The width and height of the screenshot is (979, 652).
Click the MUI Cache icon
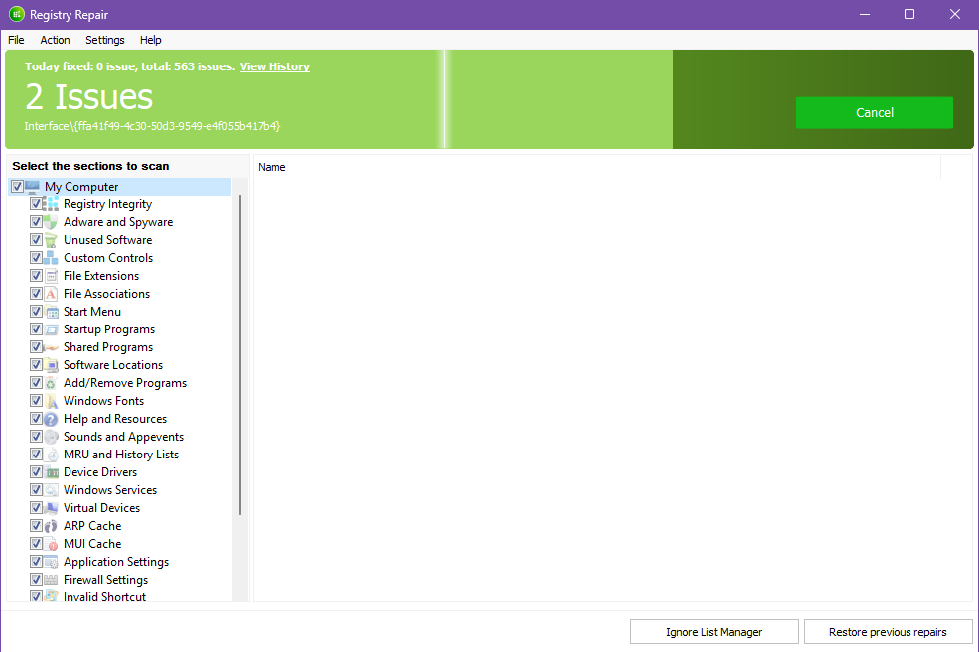[x=52, y=544]
